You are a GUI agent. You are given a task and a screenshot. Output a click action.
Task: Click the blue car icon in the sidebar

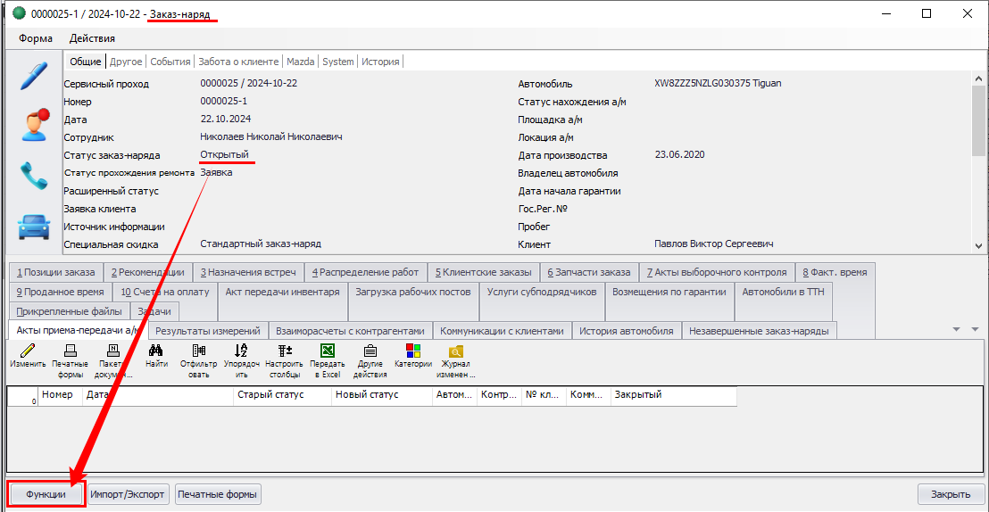(x=34, y=225)
